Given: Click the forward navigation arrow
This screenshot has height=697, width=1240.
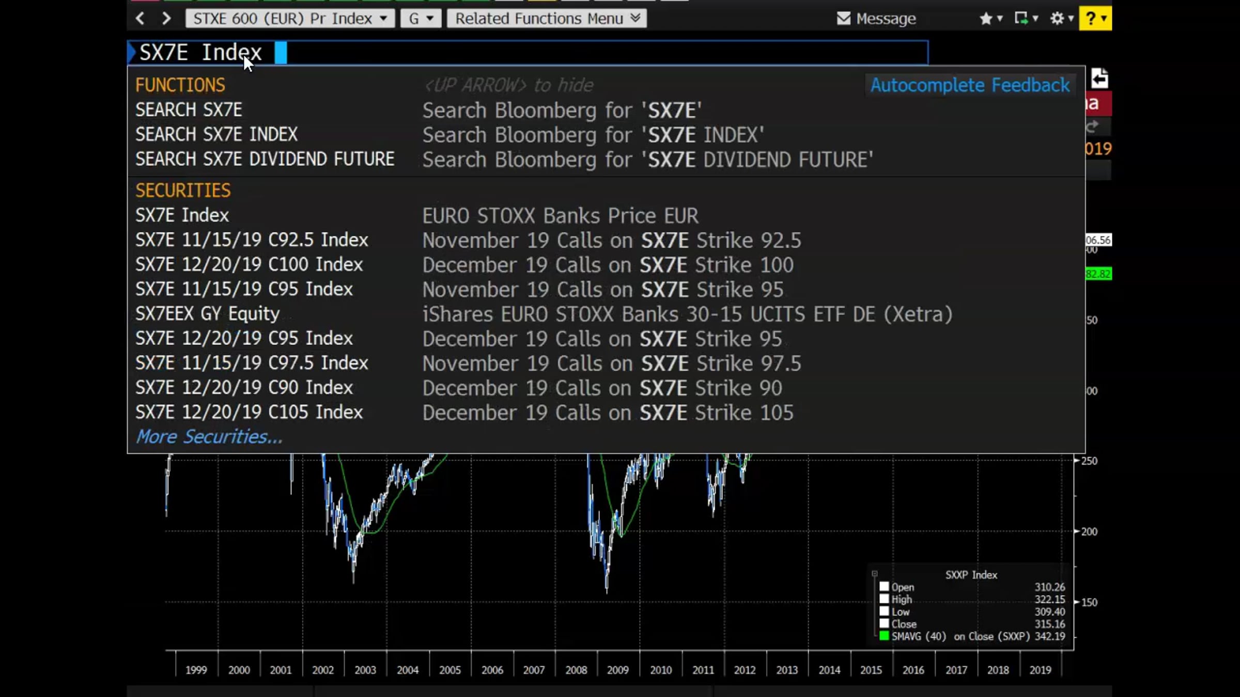Looking at the screenshot, I should tap(166, 19).
